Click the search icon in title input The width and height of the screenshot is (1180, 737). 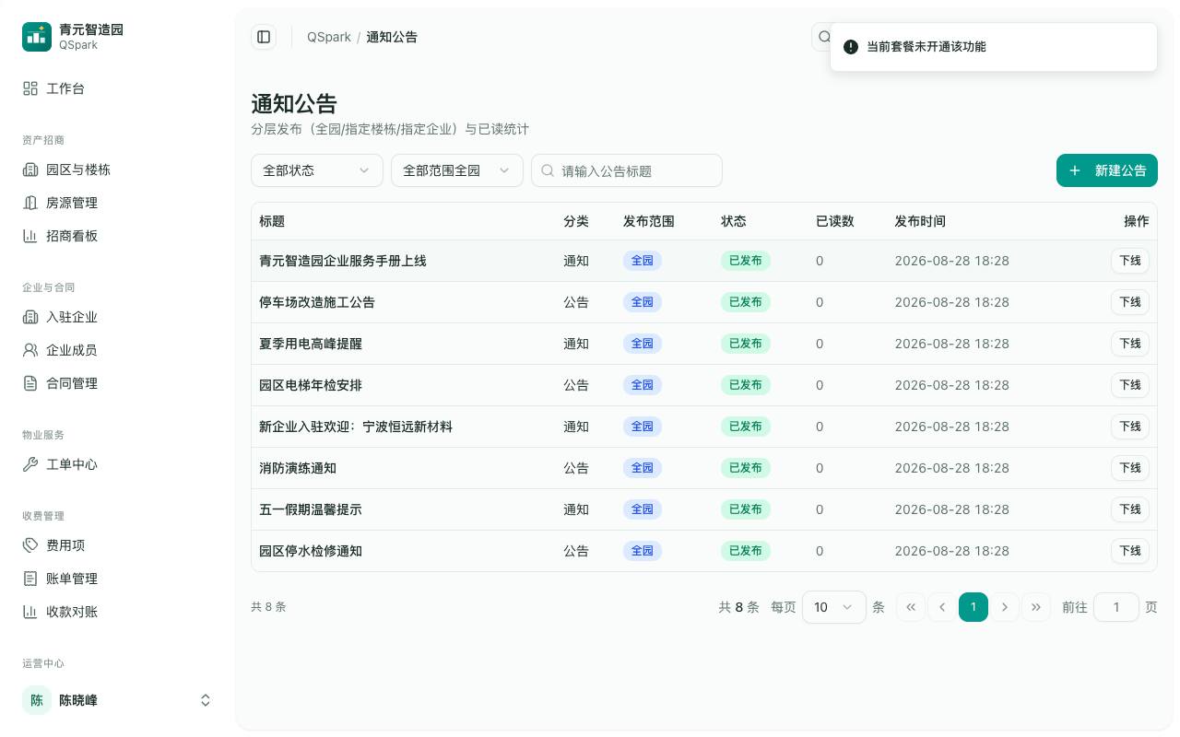(548, 170)
